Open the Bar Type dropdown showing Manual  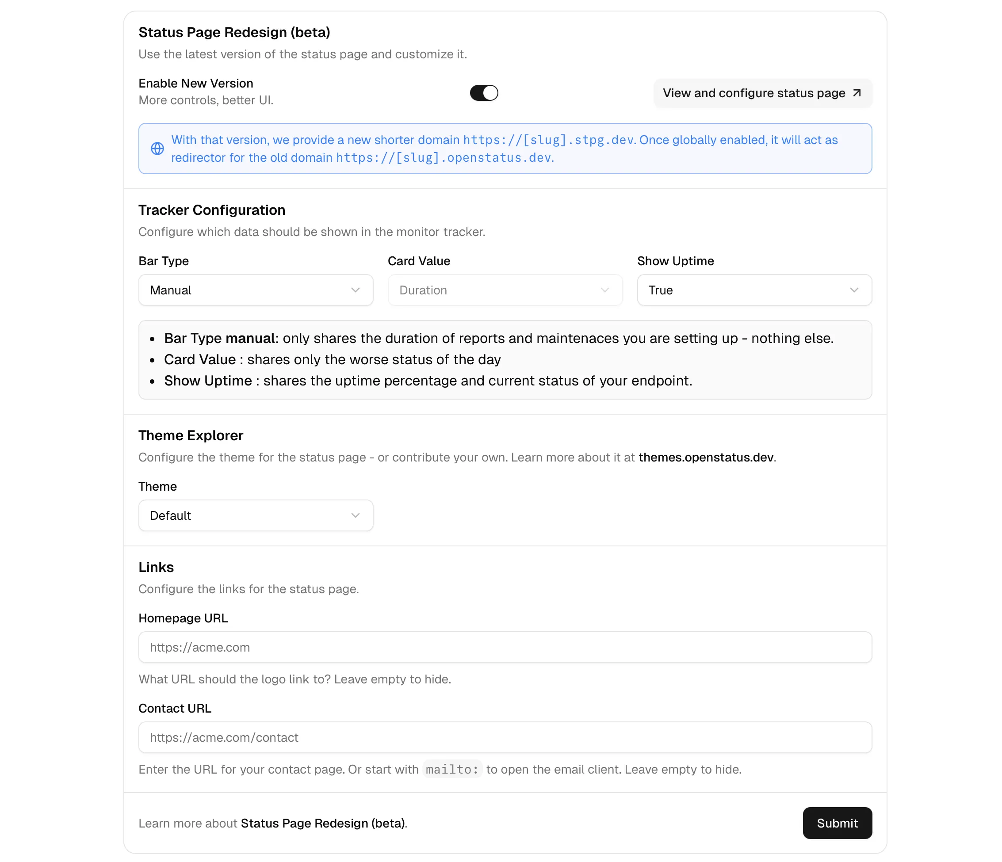click(255, 290)
